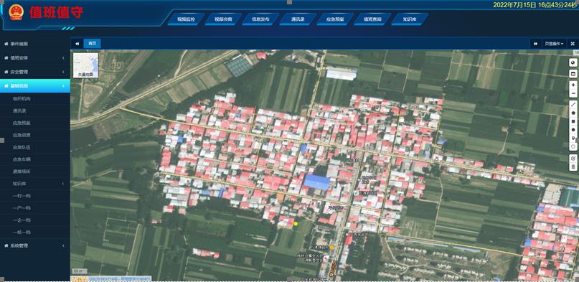Collapse the 基础信息 sidebar section
The width and height of the screenshot is (579, 282).
point(35,85)
